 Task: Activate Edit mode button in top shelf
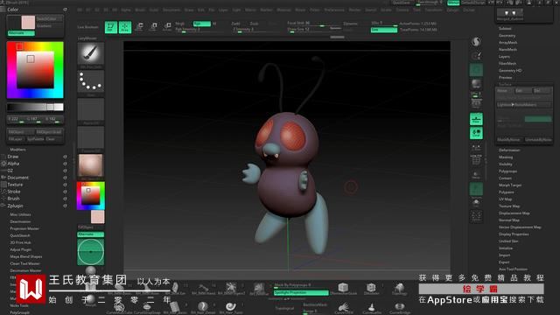click(x=111, y=27)
